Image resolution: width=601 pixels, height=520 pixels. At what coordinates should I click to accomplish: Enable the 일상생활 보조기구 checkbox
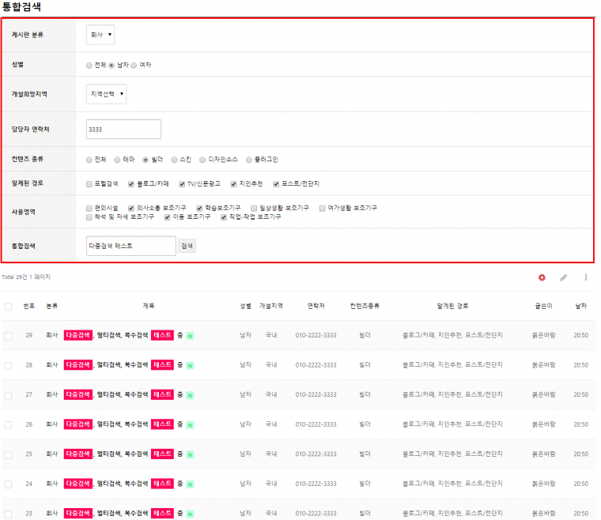[254, 208]
